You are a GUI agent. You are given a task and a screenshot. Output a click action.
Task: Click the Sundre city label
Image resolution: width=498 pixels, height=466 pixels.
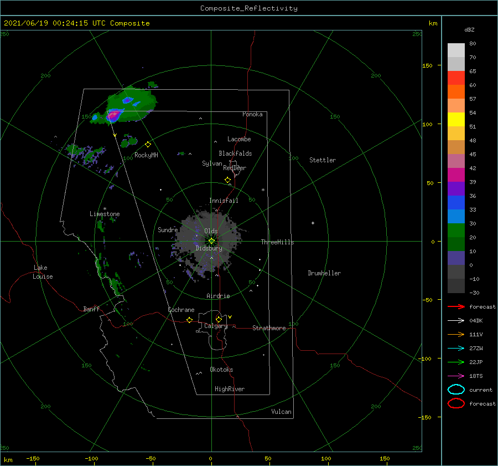[168, 229]
